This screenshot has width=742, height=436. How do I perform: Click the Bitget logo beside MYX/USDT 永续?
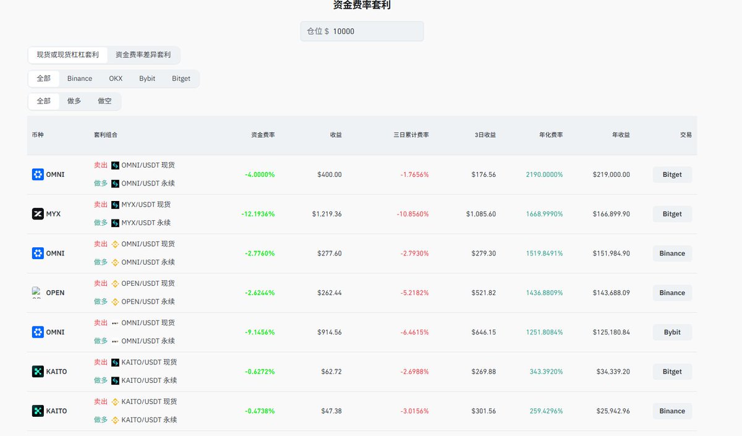(x=115, y=223)
